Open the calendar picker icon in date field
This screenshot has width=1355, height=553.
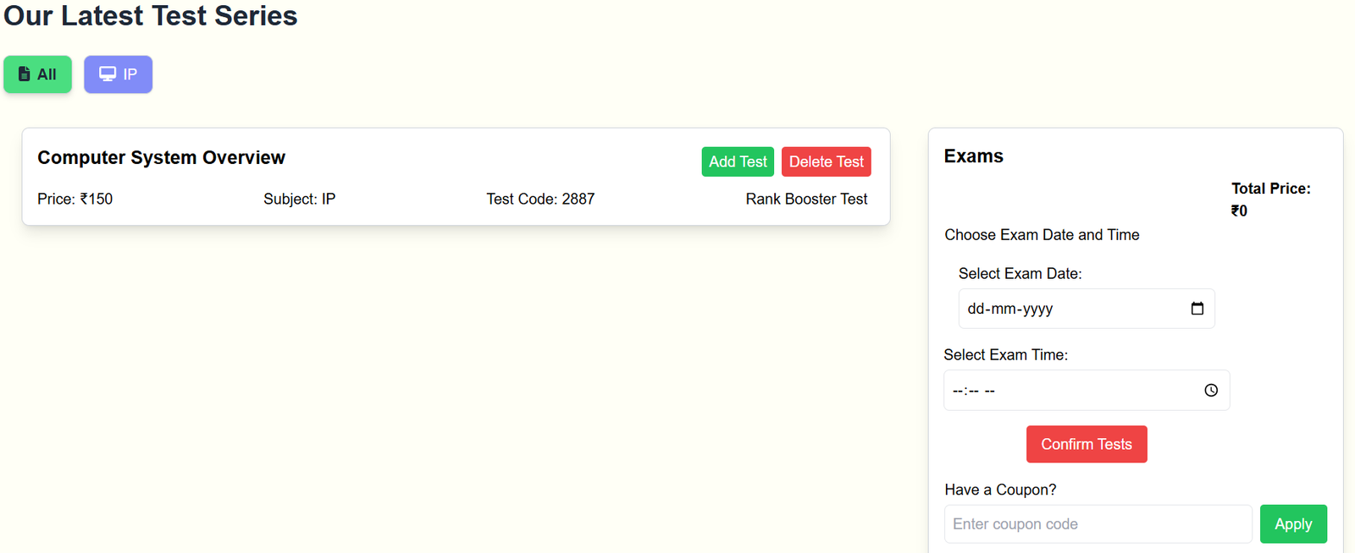(x=1197, y=309)
